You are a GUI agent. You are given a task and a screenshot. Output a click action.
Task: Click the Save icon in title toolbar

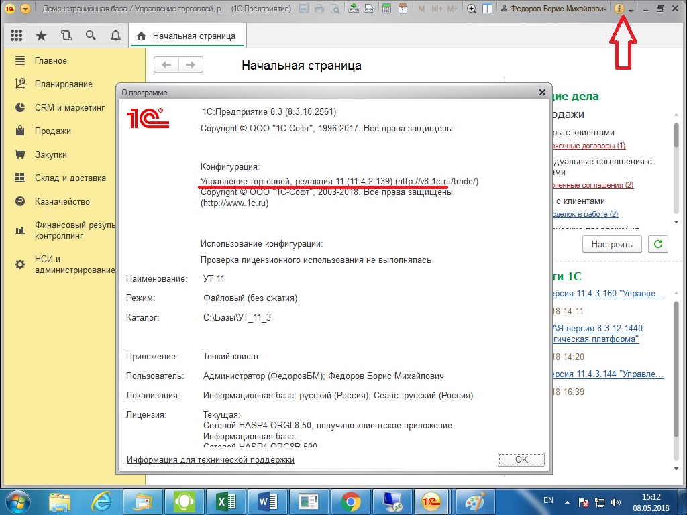click(x=304, y=9)
